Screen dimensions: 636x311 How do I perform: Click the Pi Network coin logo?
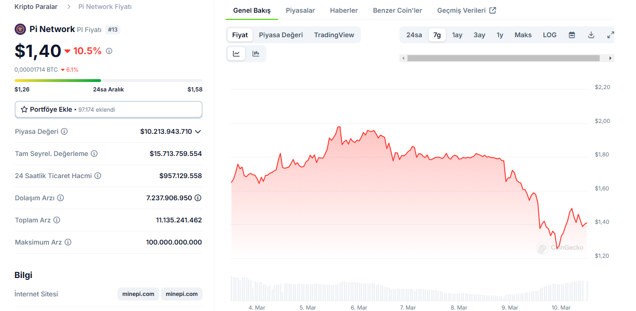(x=20, y=29)
